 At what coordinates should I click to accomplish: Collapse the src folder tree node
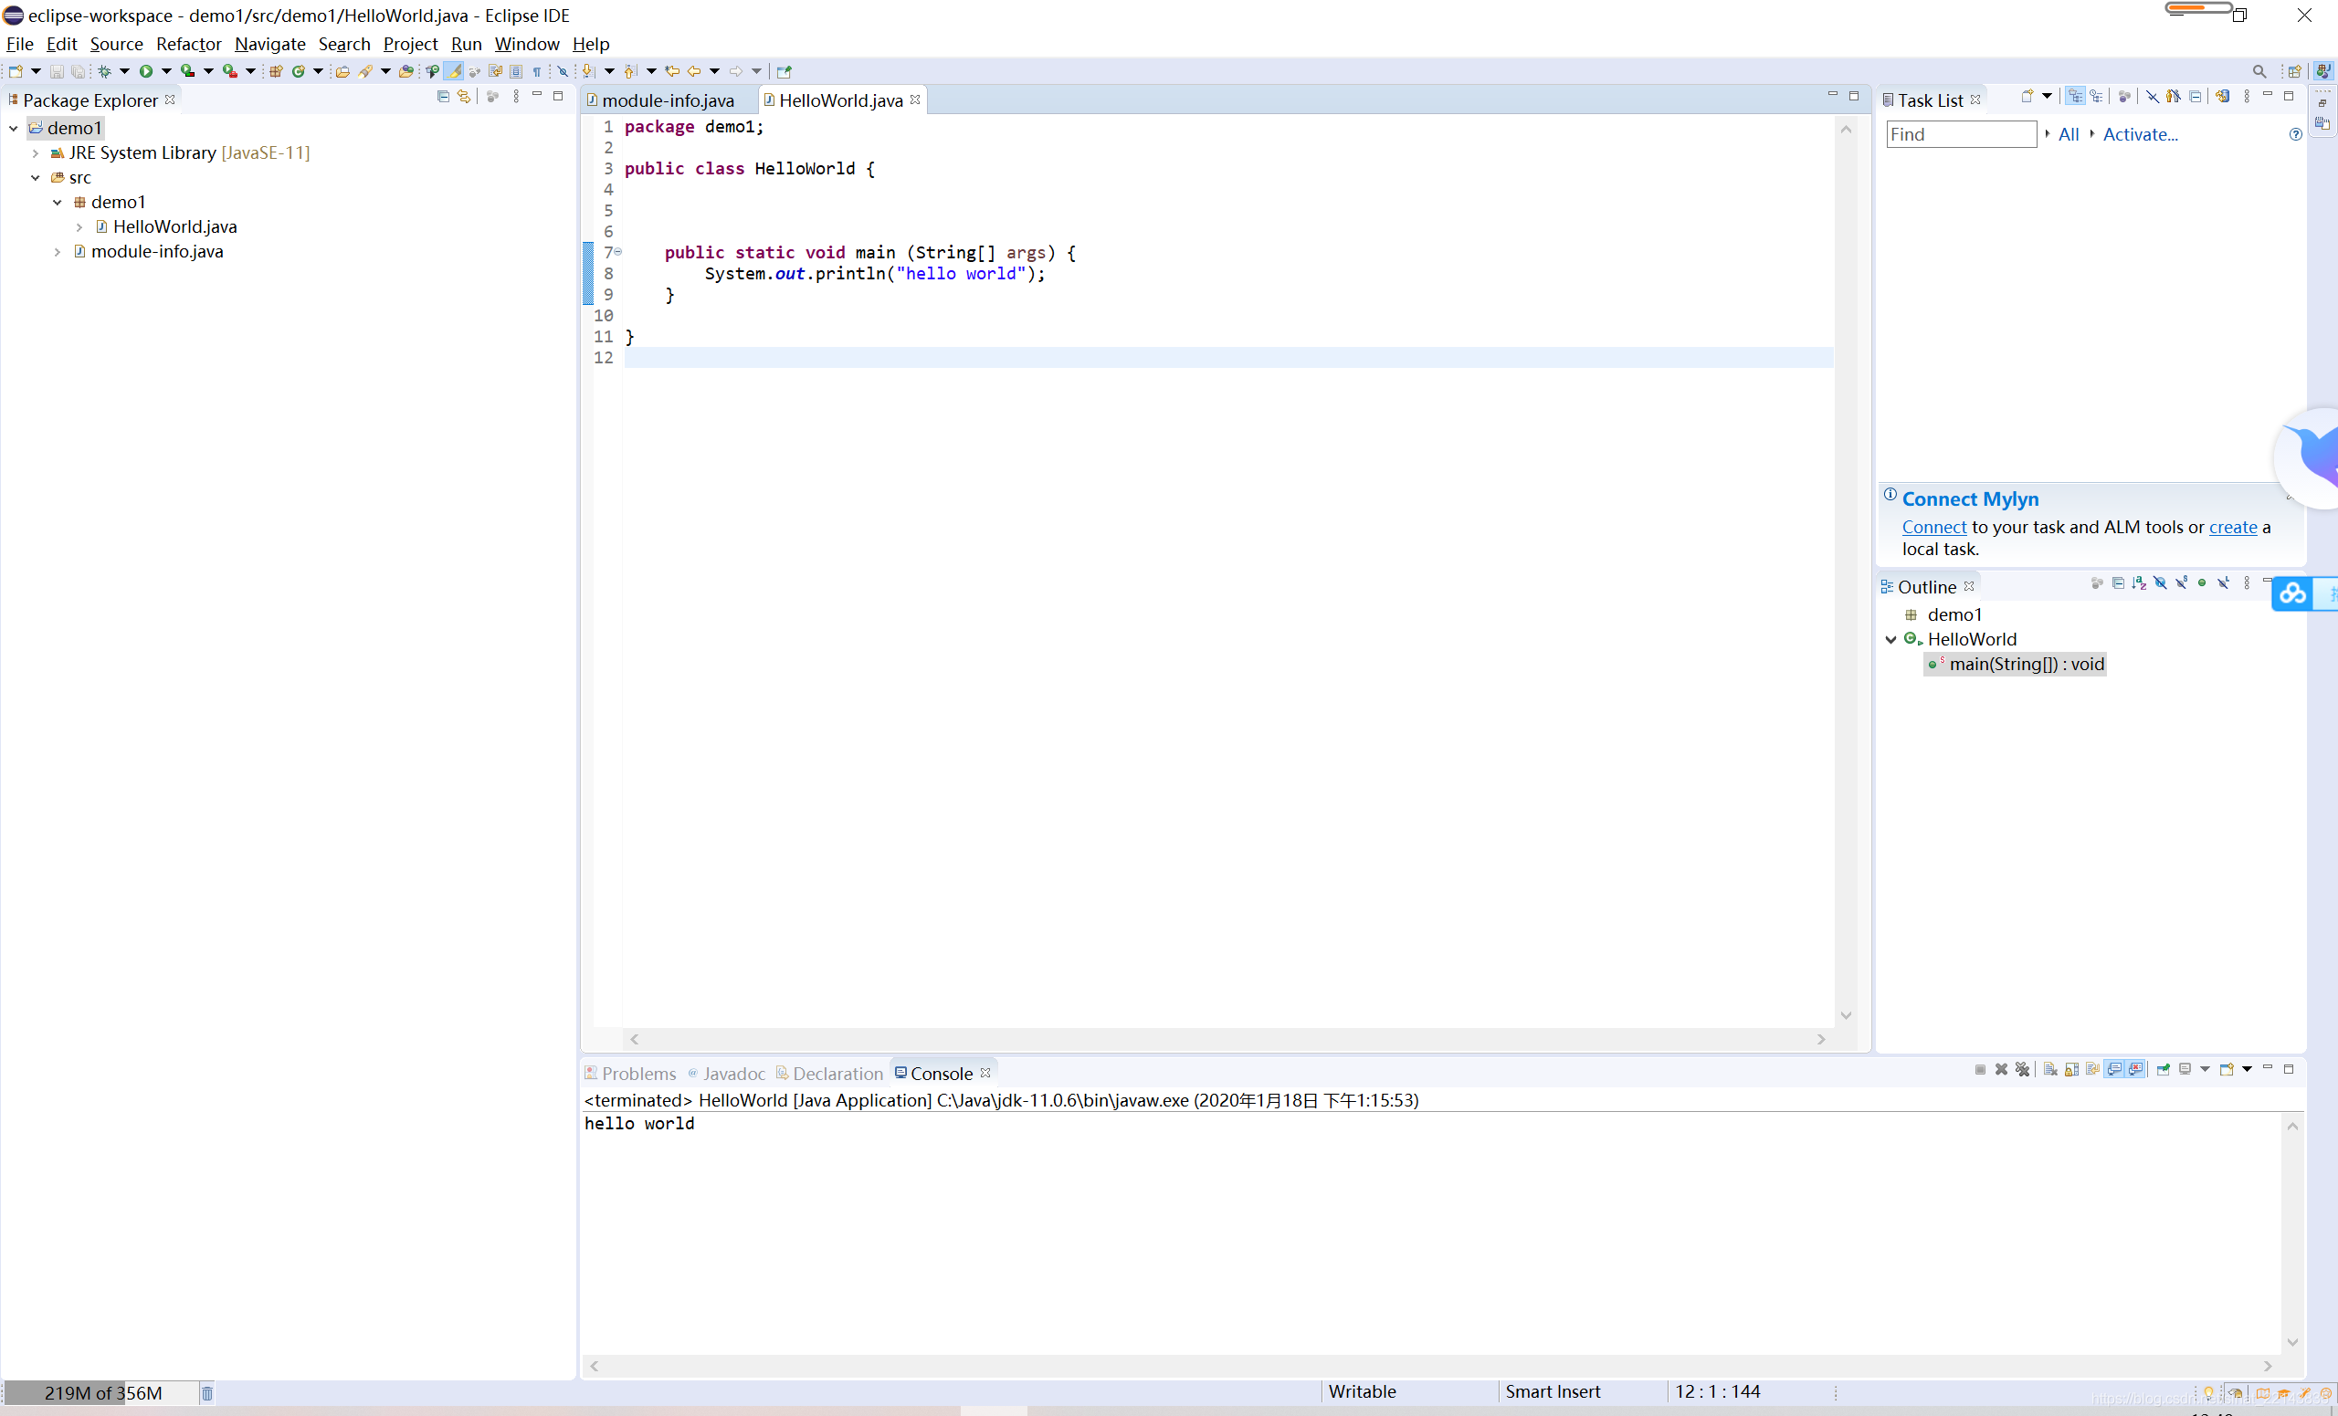click(x=35, y=177)
